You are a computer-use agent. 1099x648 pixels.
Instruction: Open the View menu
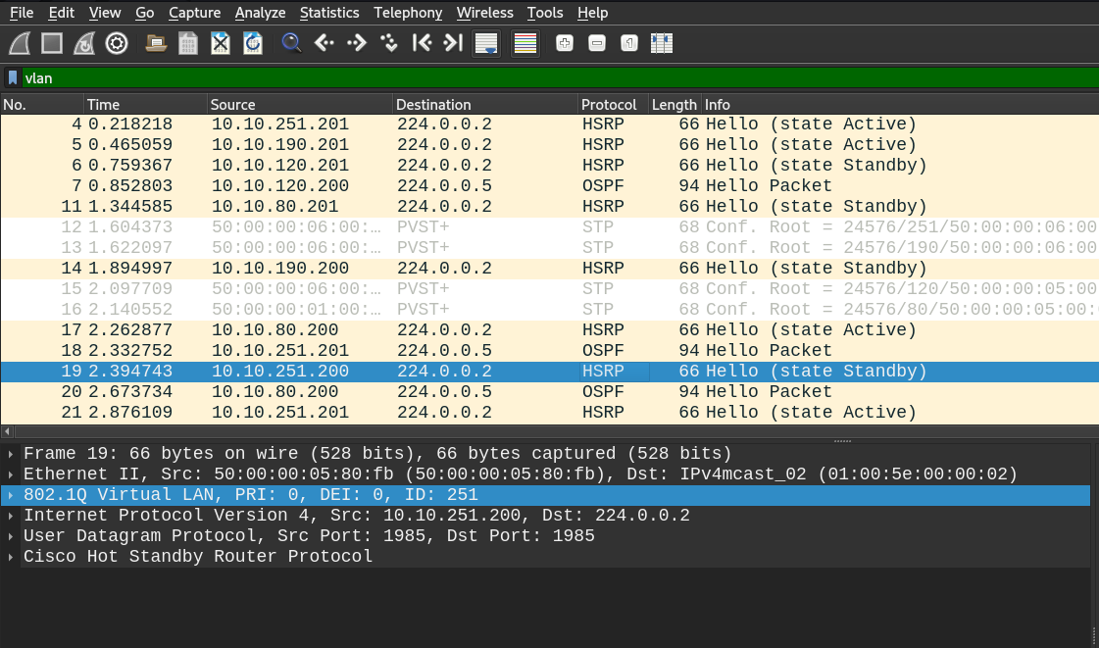(x=105, y=13)
